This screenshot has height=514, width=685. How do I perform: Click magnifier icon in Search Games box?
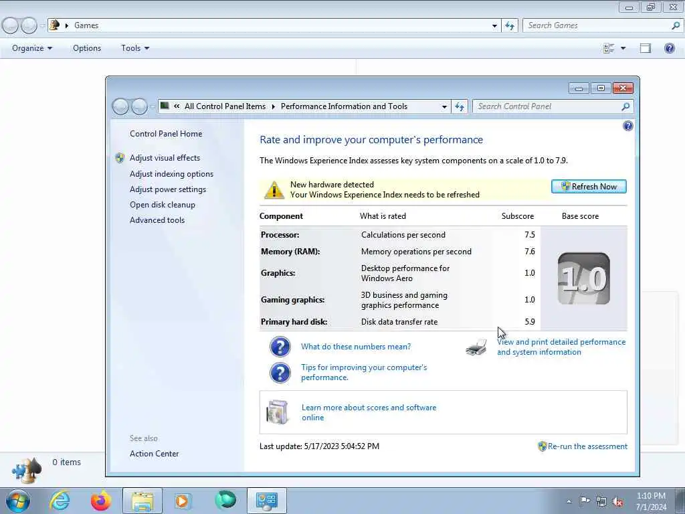click(676, 25)
